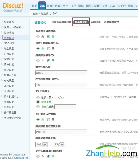Screen dimensions: 138x159
Task: Click the 最大在线人数 input field
Action: point(61,73)
